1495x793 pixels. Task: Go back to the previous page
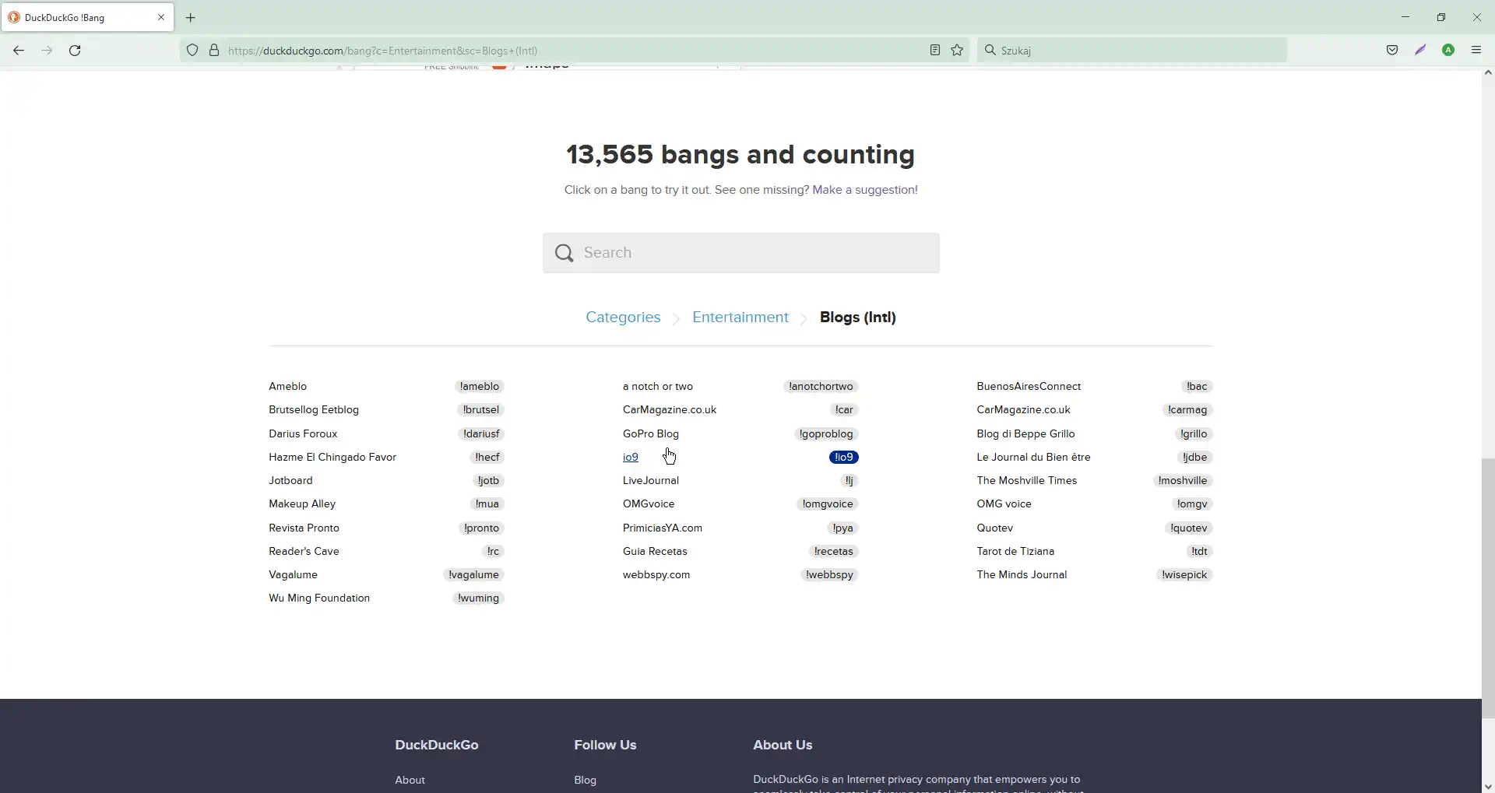(x=19, y=51)
